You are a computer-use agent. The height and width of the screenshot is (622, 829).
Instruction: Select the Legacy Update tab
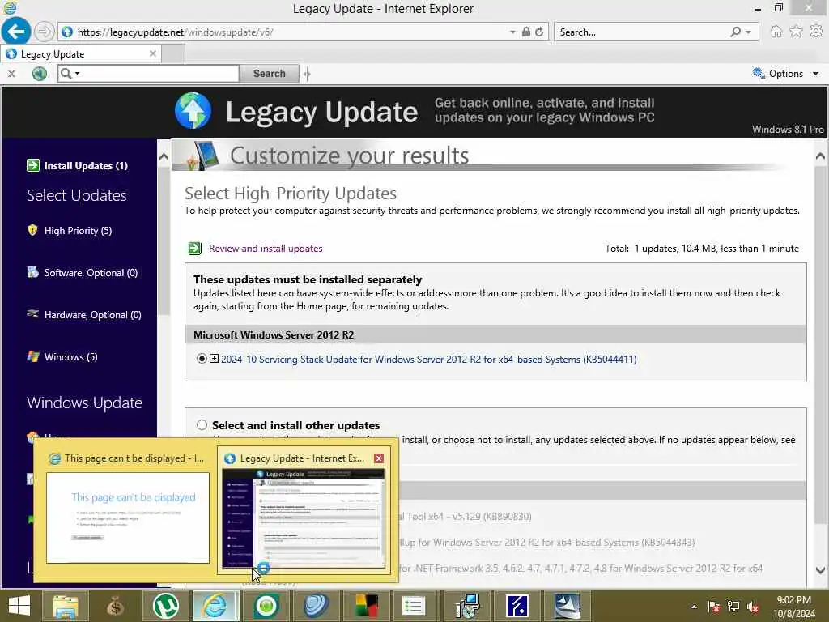point(81,54)
